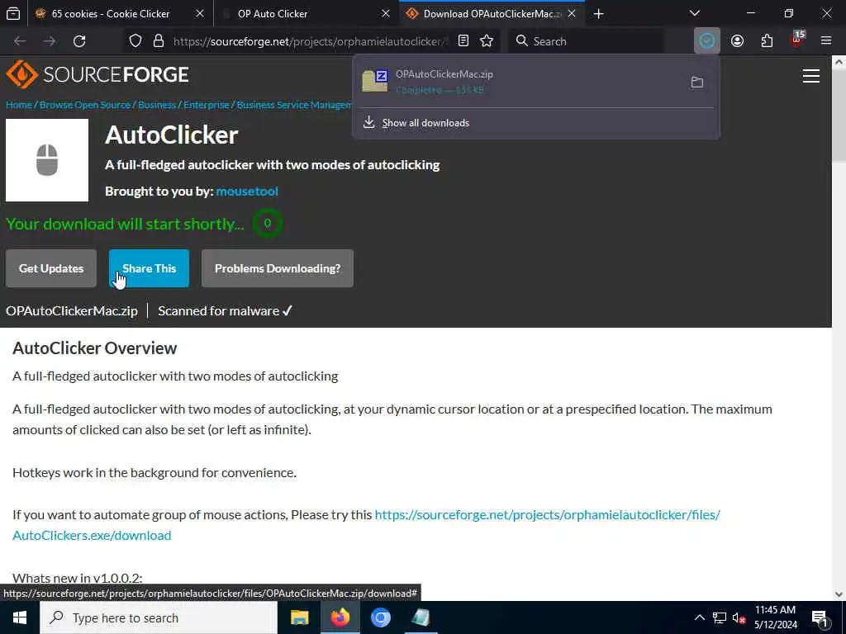The width and height of the screenshot is (846, 634).
Task: Go forward to the next page
Action: 50,41
